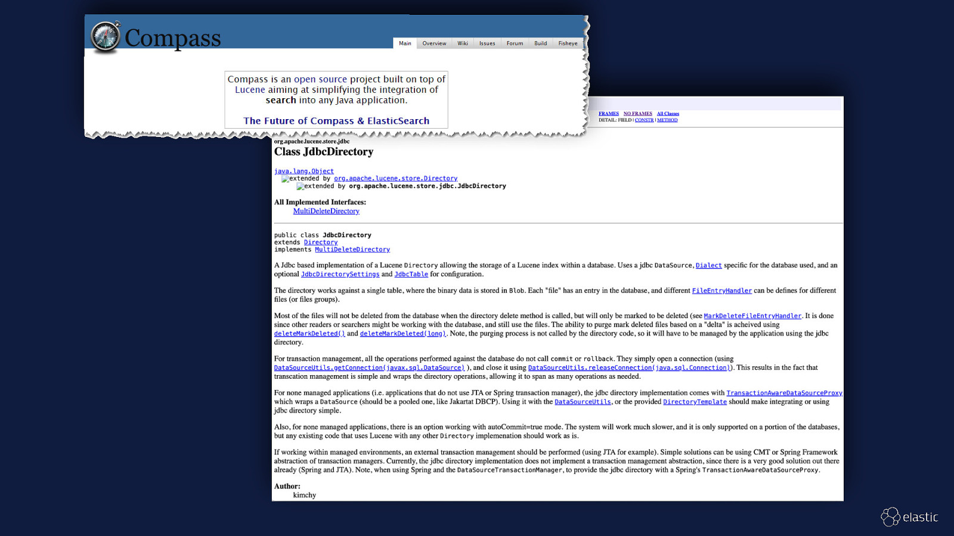This screenshot has height=536, width=954.
Task: Click the elastic logo in the corner
Action: pos(910,517)
